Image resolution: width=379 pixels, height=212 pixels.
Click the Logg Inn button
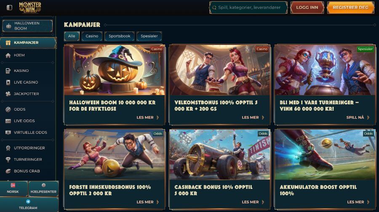(307, 8)
